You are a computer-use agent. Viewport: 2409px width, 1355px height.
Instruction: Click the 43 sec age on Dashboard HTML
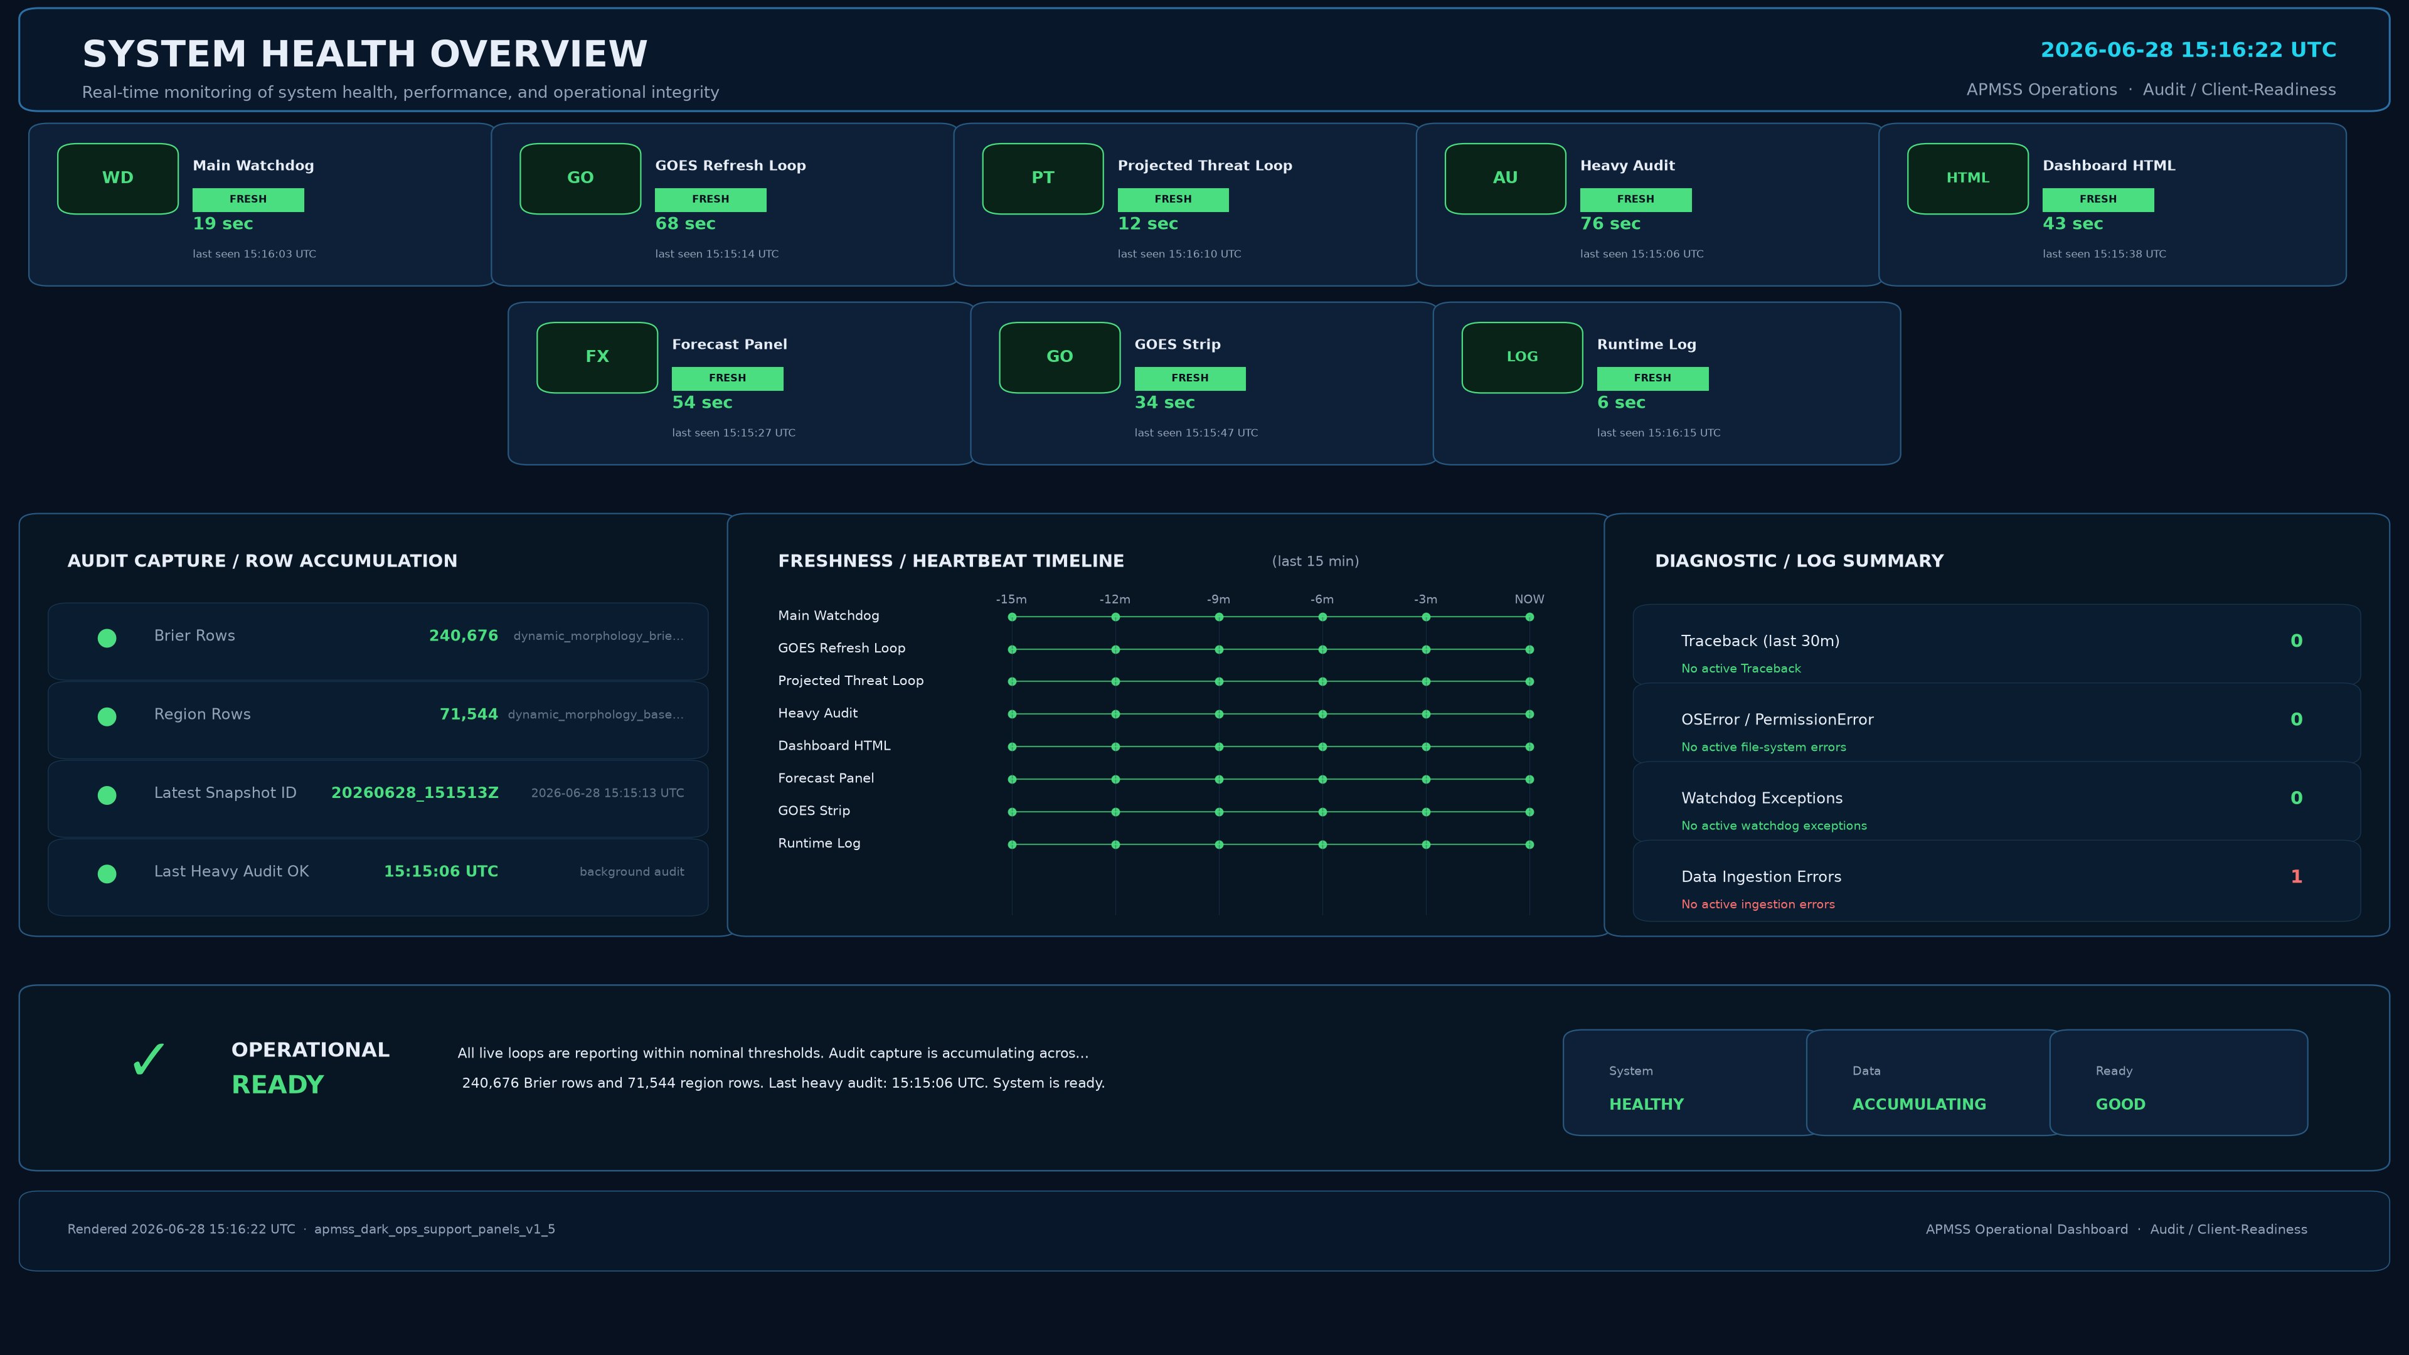2072,225
